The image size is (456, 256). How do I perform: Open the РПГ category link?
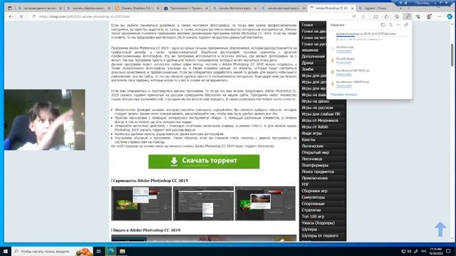point(305,184)
